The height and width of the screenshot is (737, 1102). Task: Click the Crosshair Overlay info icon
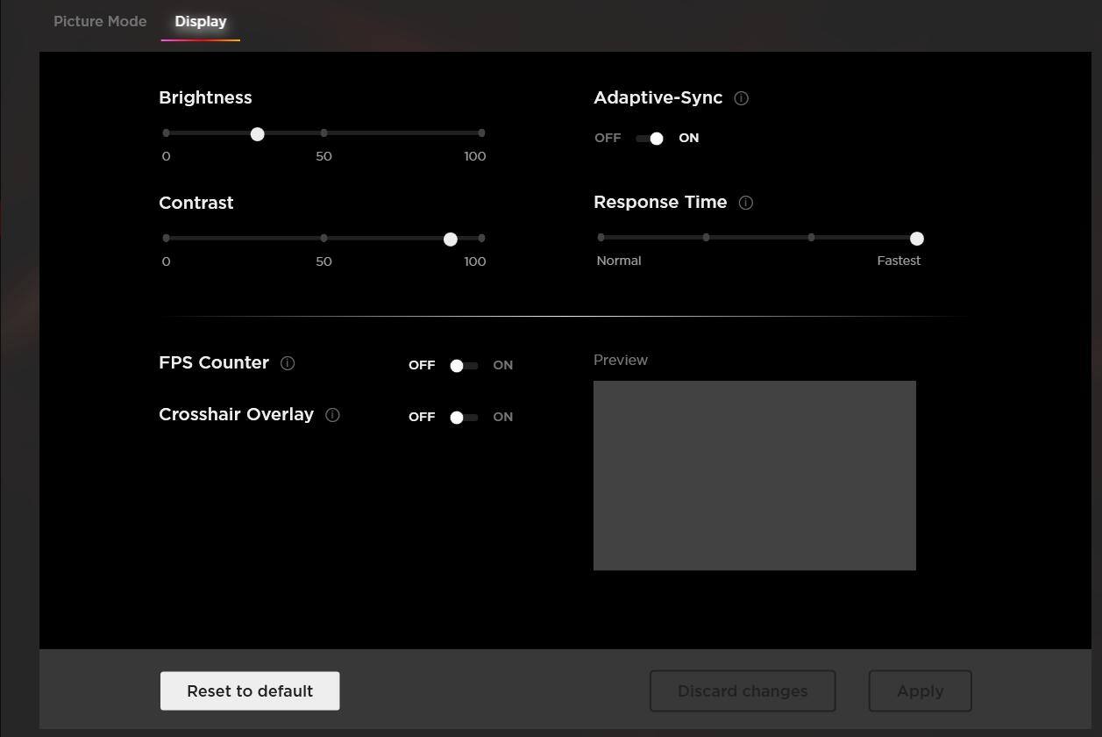click(332, 415)
